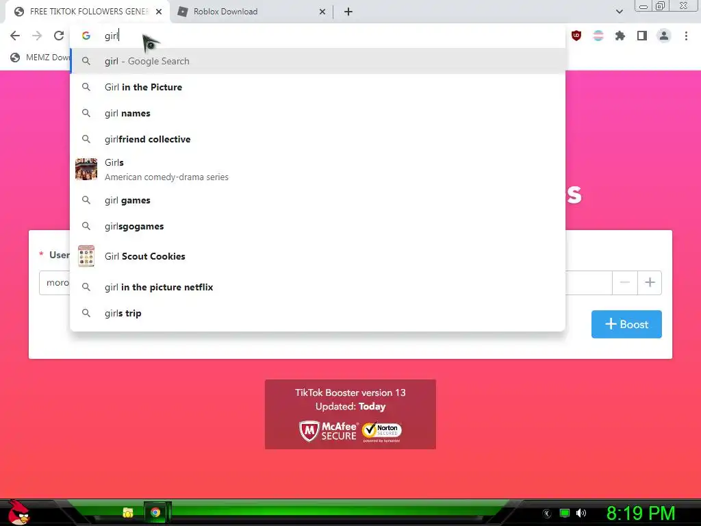Open the Chrome three-dot menu
The height and width of the screenshot is (526, 701).
click(x=686, y=36)
